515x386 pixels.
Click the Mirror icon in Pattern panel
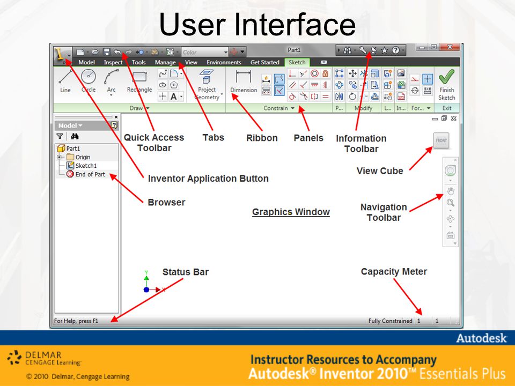[339, 96]
